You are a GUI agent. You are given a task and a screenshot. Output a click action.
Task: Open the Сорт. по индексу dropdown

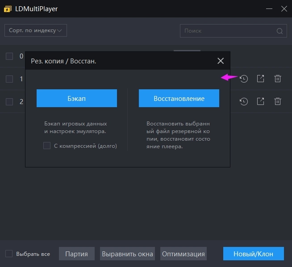(x=36, y=30)
